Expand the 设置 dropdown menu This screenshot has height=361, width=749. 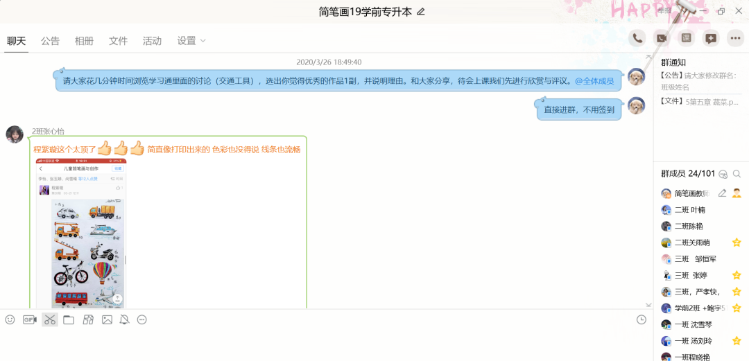coord(191,41)
